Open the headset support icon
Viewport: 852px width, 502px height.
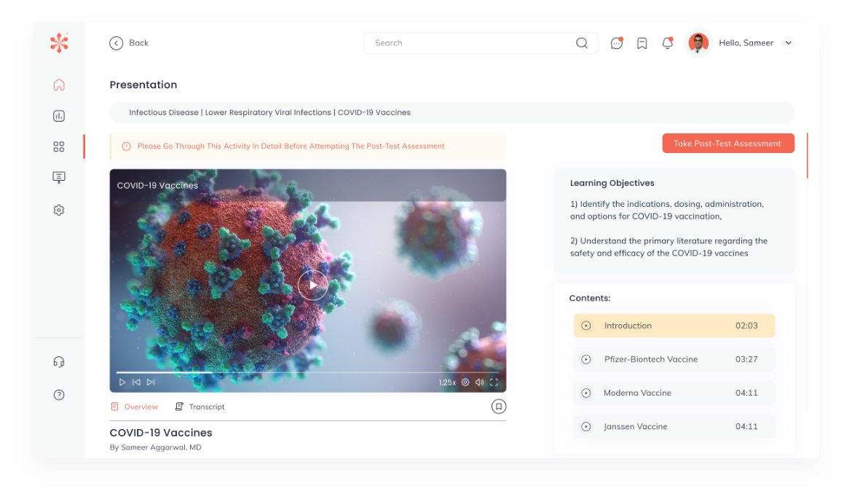coord(59,362)
